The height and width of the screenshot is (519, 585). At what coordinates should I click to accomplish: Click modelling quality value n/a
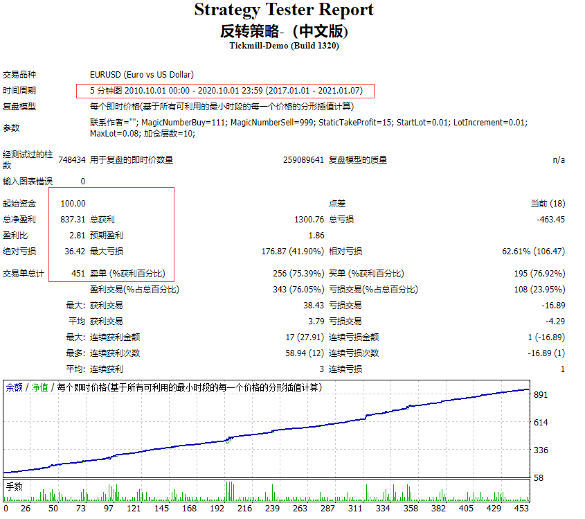[559, 160]
